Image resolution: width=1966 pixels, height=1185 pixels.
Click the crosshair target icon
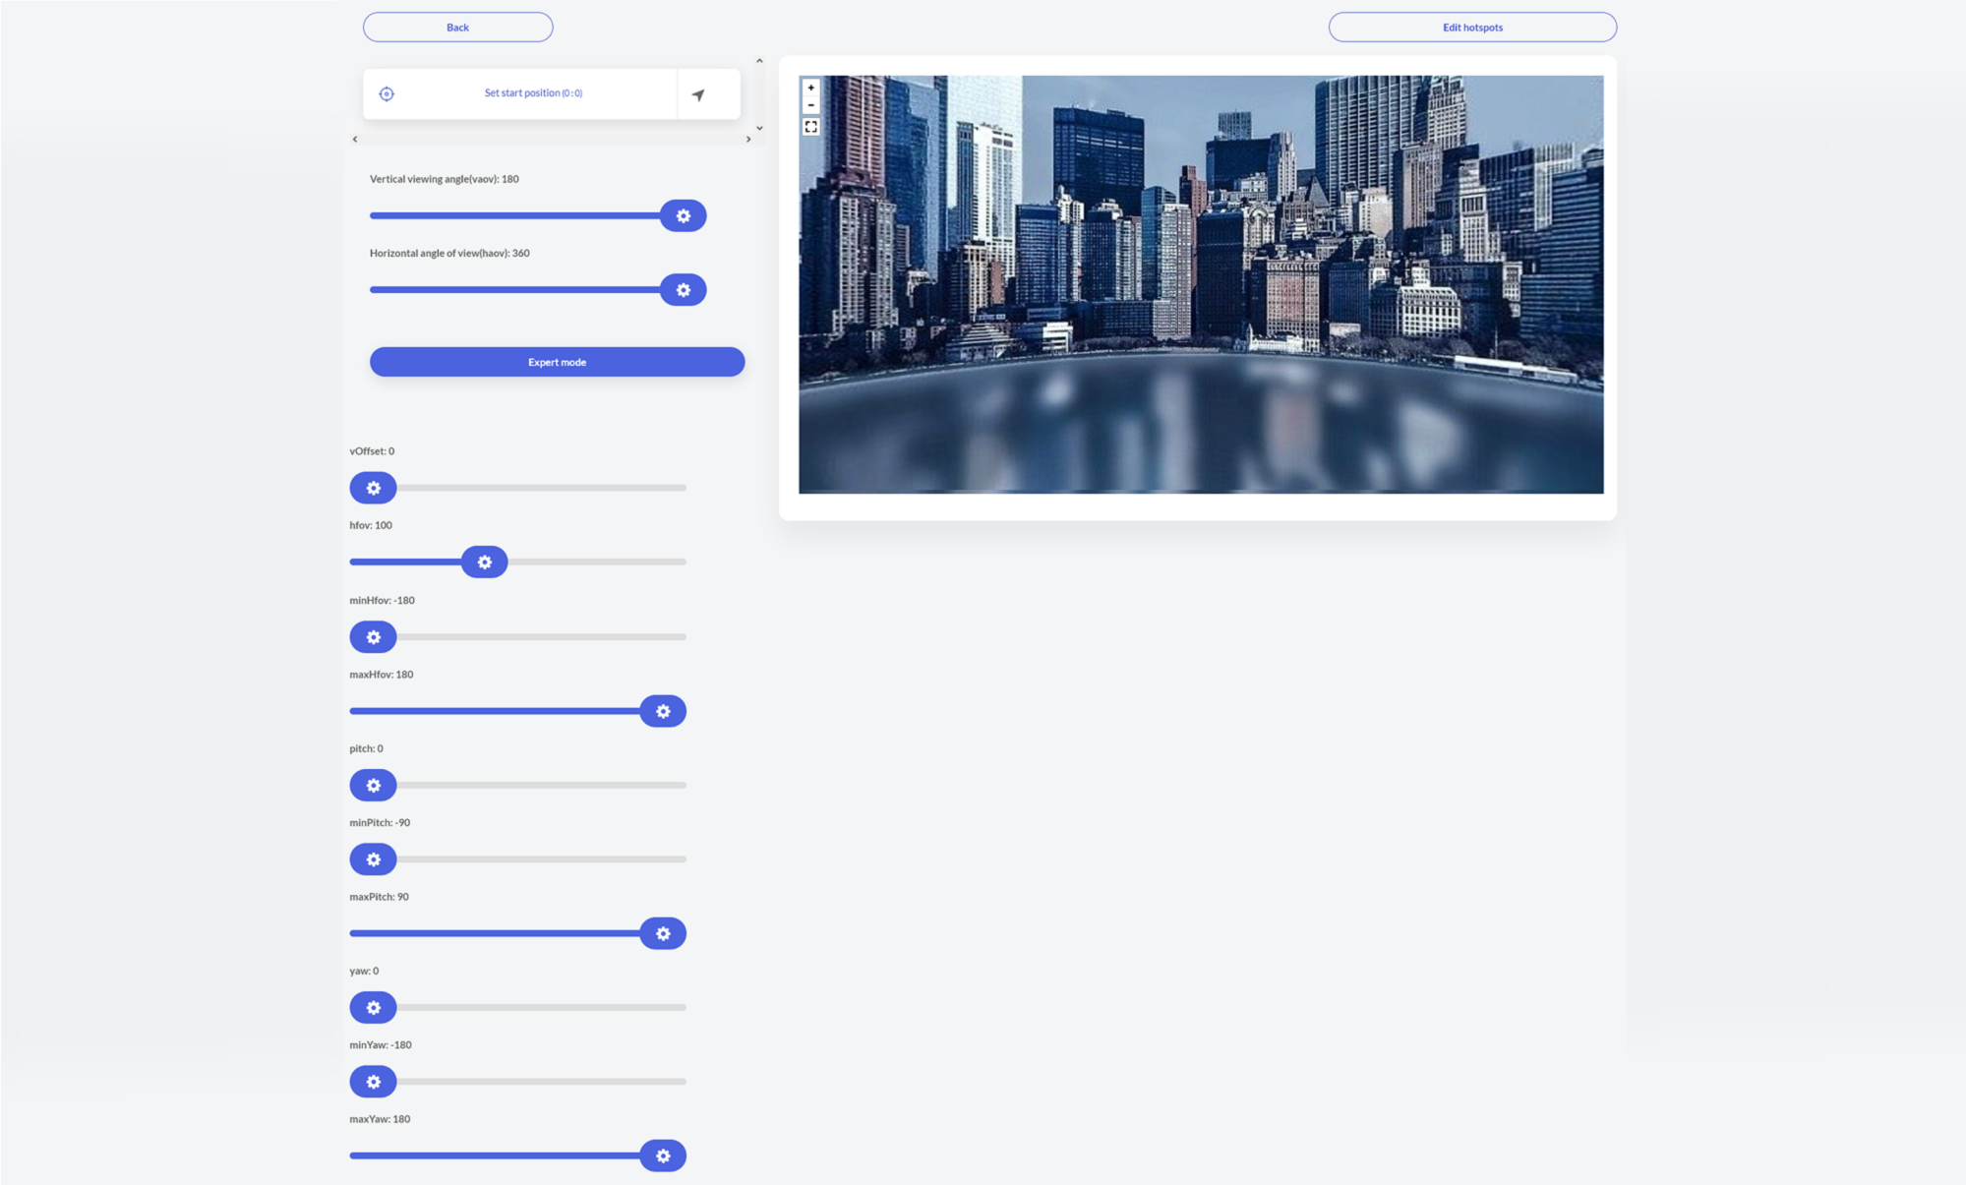387,94
